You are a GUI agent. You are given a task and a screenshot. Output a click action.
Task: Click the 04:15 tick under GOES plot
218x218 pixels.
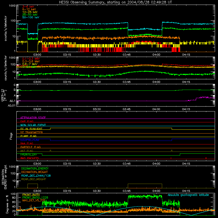(x=186, y=109)
